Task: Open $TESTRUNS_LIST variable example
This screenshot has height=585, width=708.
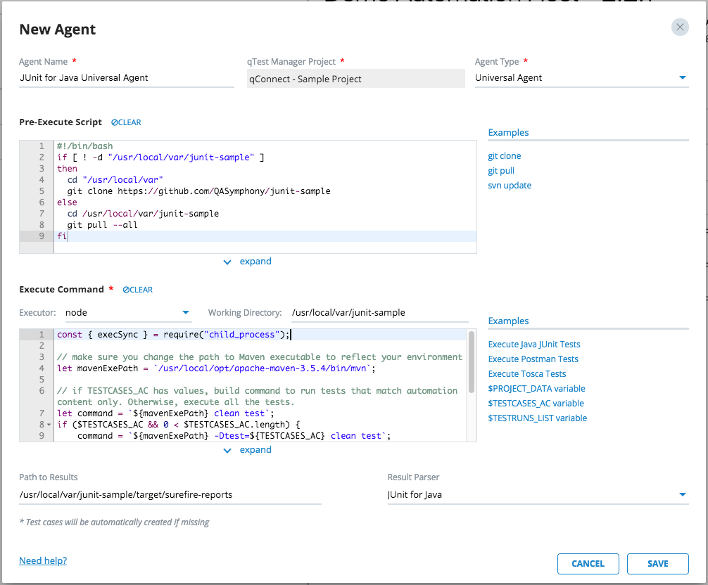Action: click(537, 418)
